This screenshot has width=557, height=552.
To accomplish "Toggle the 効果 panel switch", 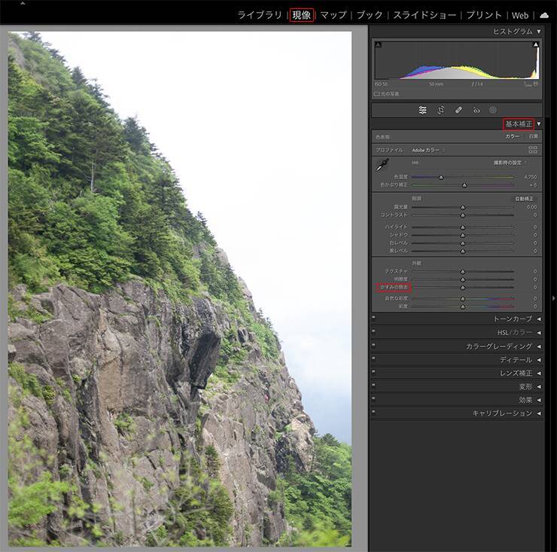I will (373, 398).
